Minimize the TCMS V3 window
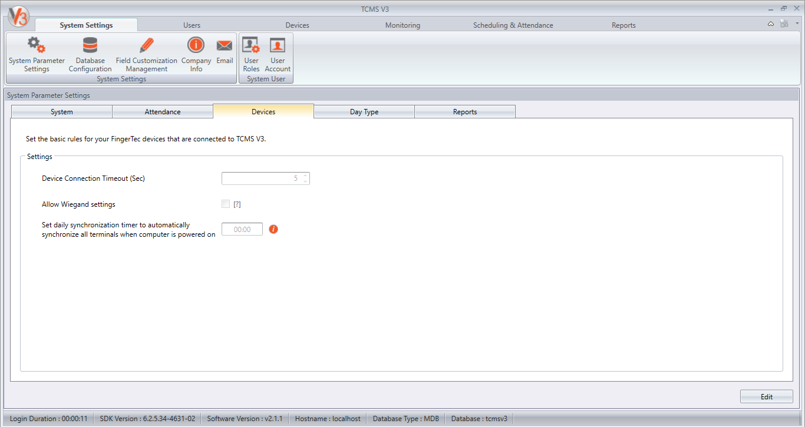 pyautogui.click(x=771, y=9)
